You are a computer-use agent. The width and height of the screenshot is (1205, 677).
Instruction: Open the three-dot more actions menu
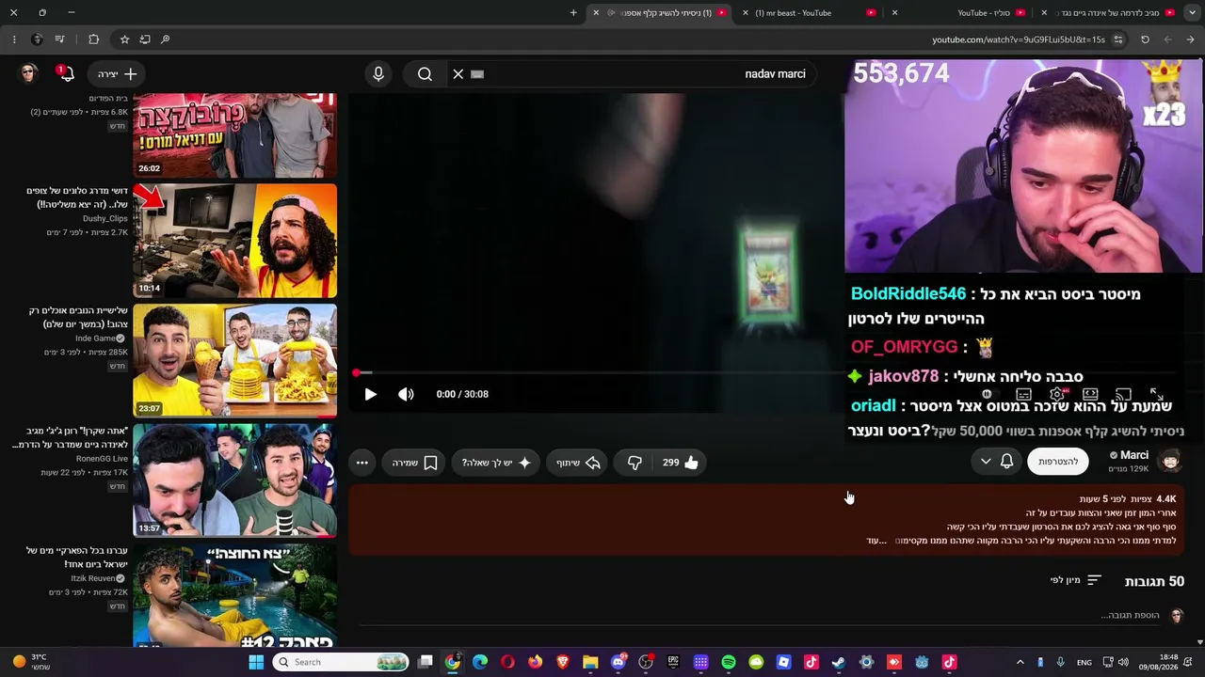click(361, 463)
